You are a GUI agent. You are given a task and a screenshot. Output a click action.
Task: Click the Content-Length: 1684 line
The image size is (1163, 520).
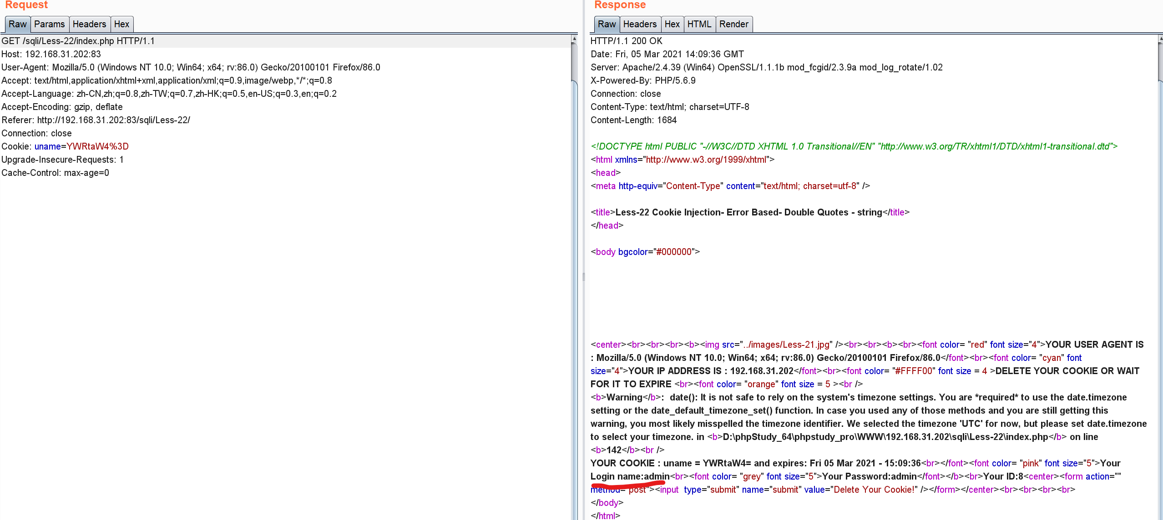633,120
